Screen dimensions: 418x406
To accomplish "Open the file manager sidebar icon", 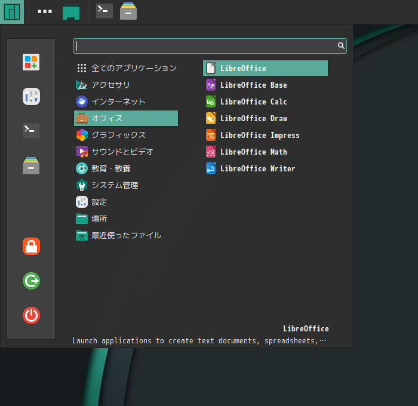I will pos(31,165).
